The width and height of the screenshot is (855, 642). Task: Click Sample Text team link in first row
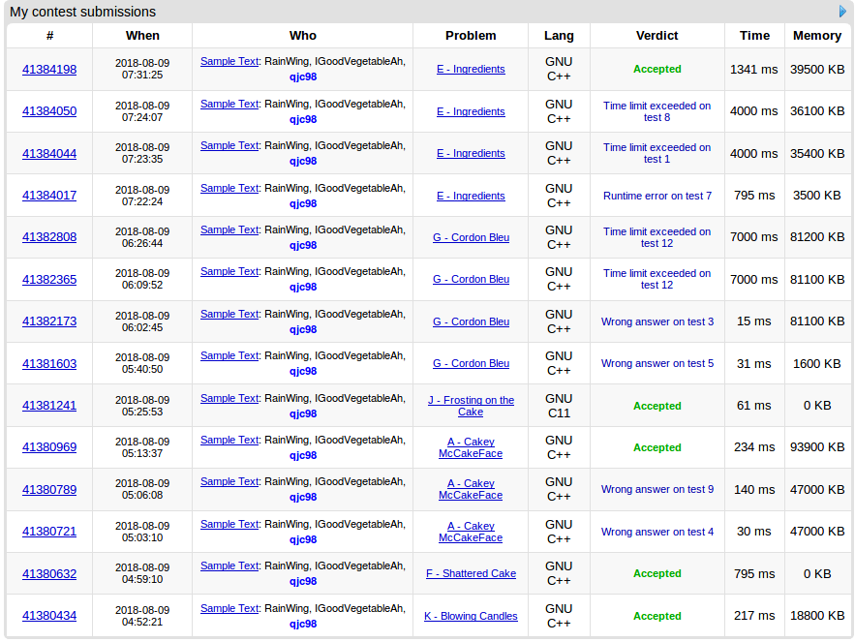tap(229, 61)
